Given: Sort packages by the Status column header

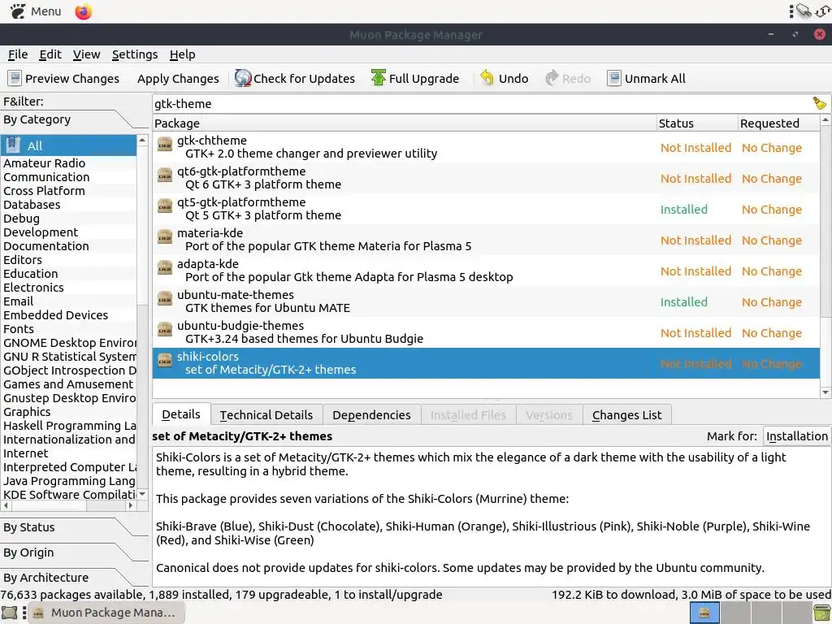Looking at the screenshot, I should (696, 123).
